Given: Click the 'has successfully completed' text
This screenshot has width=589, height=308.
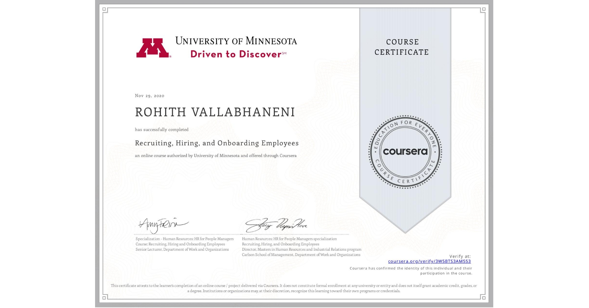Looking at the screenshot, I should pyautogui.click(x=162, y=129).
